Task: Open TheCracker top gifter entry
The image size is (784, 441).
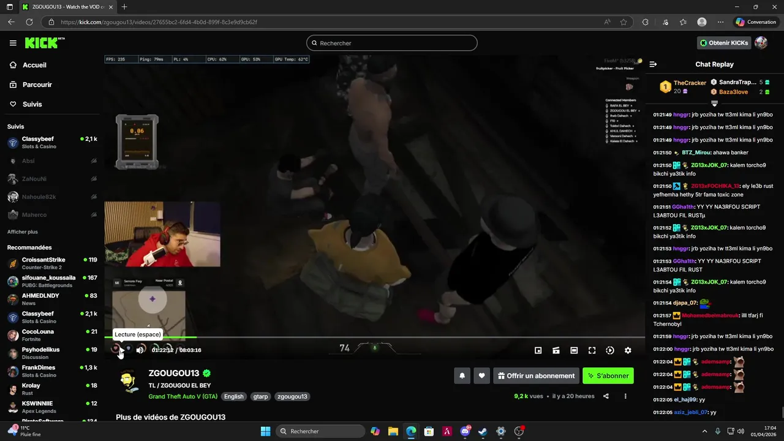Action: (682, 87)
